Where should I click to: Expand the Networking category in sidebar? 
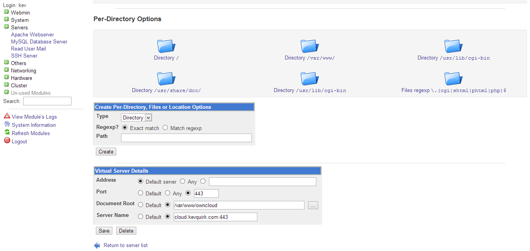pyautogui.click(x=7, y=70)
